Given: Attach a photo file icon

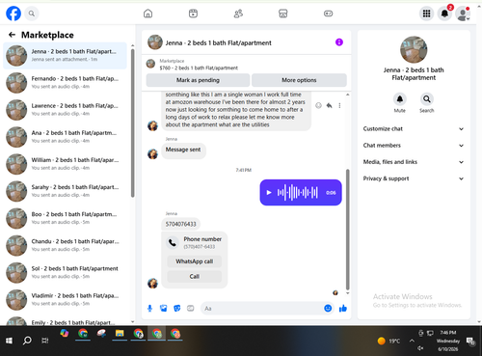Looking at the screenshot, I should coord(164,309).
